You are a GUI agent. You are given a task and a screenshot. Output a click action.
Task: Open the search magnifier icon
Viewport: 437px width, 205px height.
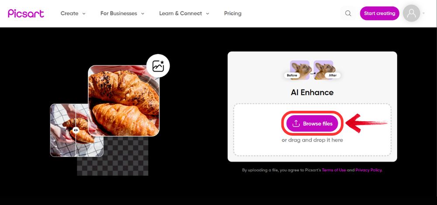[348, 14]
